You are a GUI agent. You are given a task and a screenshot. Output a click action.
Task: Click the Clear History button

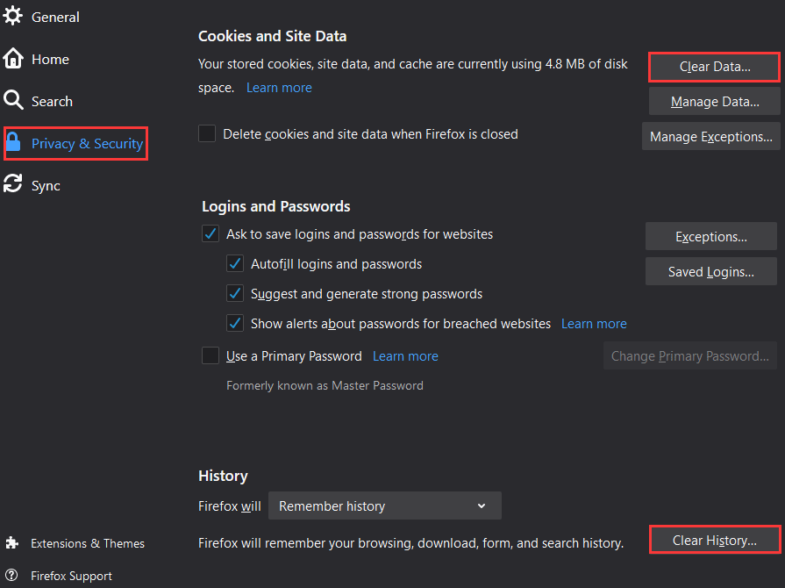point(715,540)
